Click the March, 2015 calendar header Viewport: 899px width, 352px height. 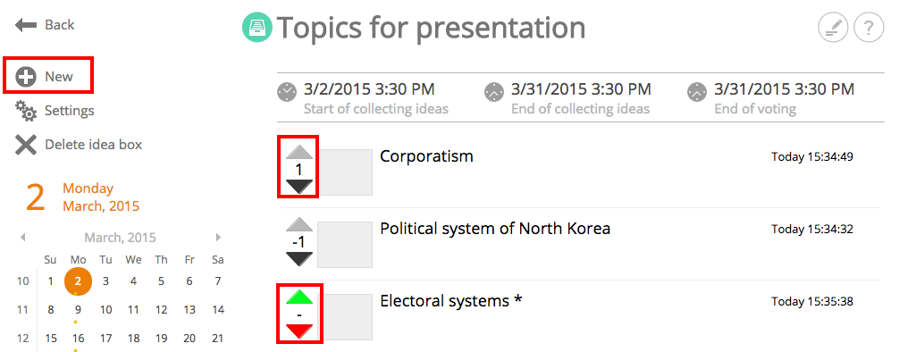click(121, 238)
